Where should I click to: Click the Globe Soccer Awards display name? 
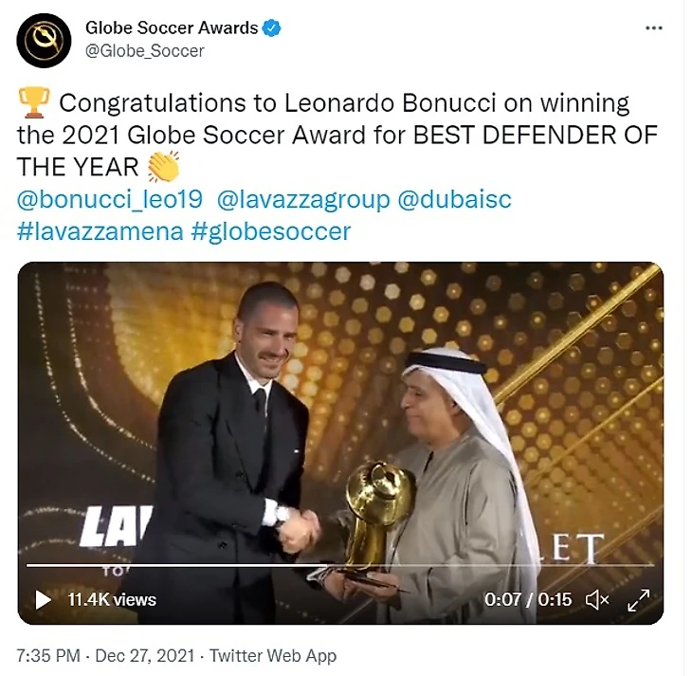[x=172, y=27]
